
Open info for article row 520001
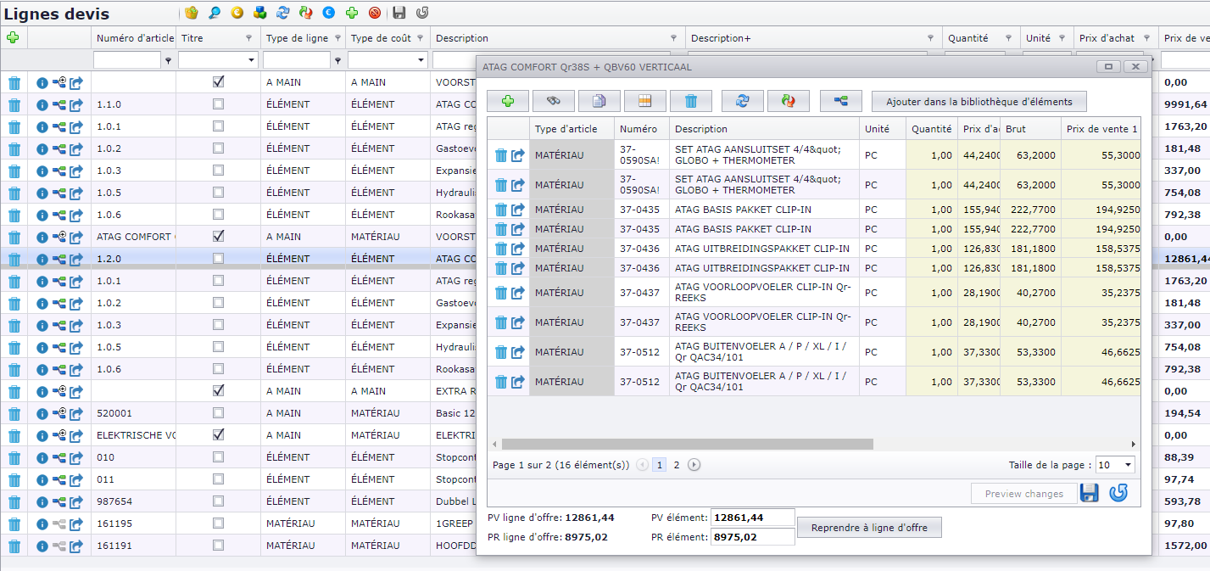pos(42,413)
